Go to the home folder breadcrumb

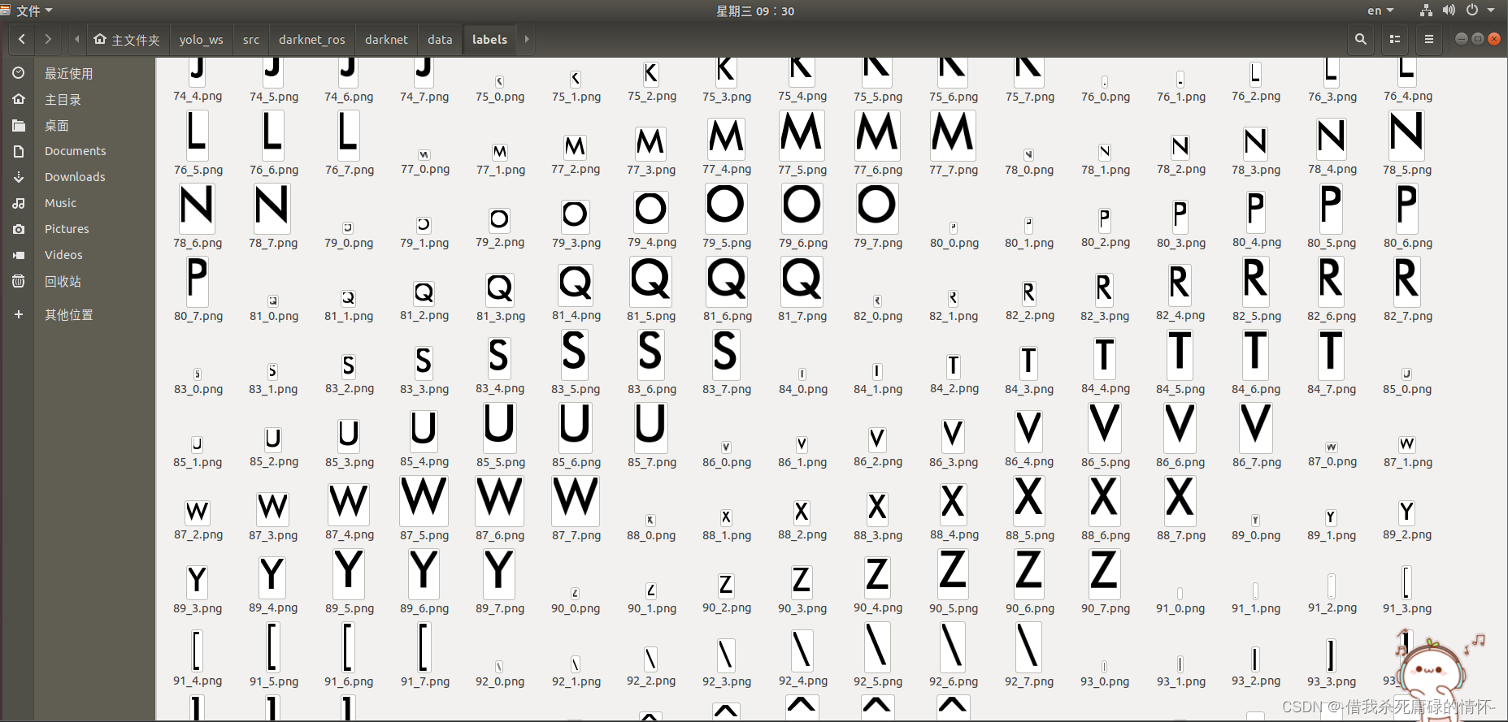click(x=127, y=40)
